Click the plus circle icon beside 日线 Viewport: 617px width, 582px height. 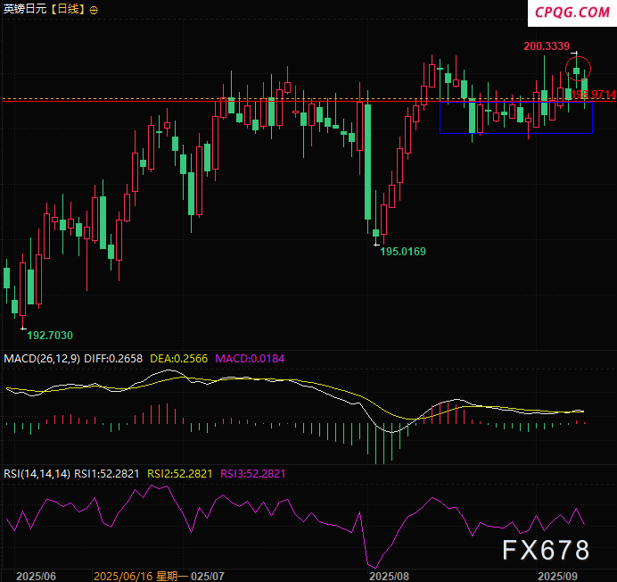(95, 9)
